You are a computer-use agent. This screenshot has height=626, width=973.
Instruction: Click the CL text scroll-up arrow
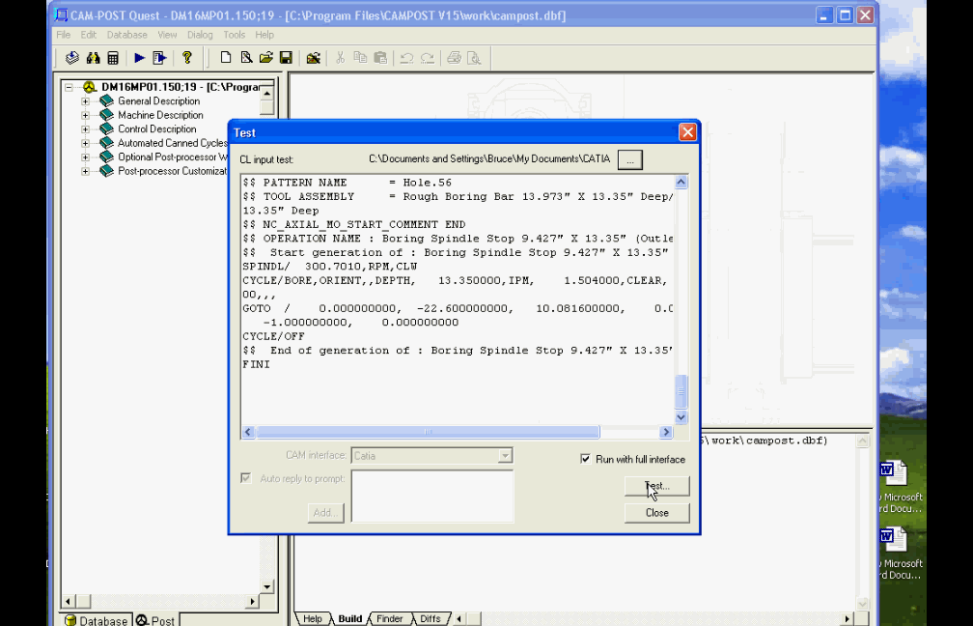click(681, 182)
